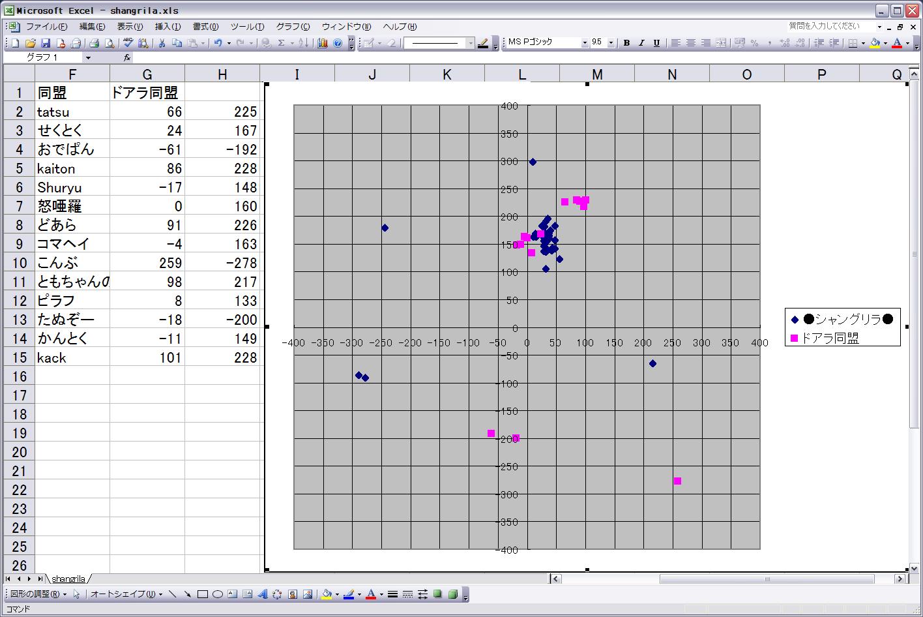The height and width of the screenshot is (617, 923).
Task: Toggle Bold formatting
Action: (x=626, y=43)
